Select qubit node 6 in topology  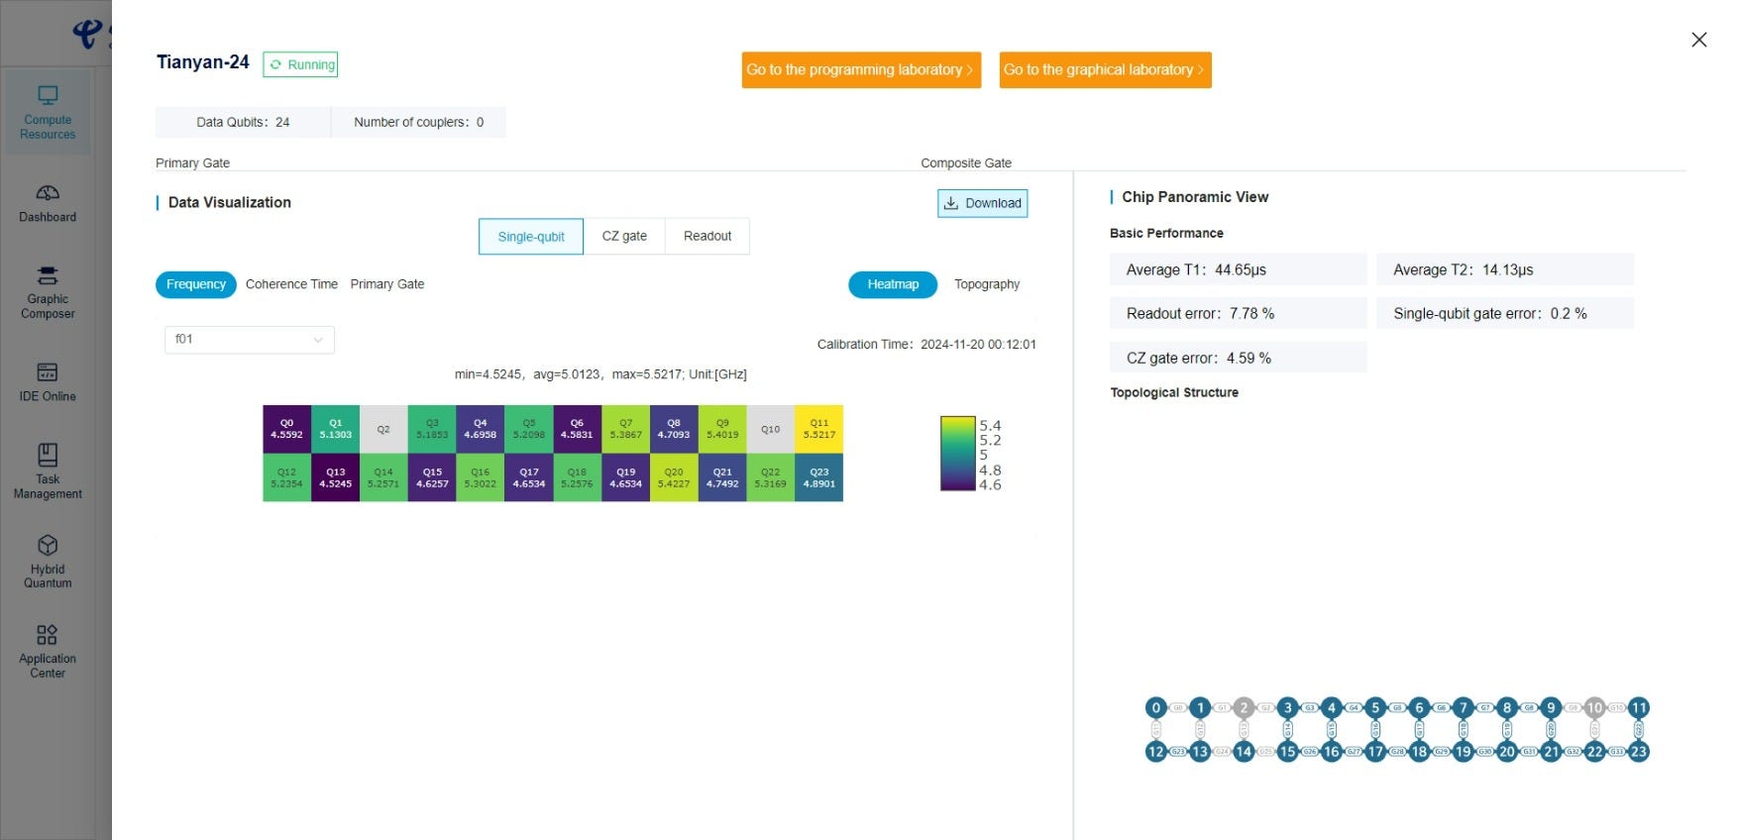1419,707
